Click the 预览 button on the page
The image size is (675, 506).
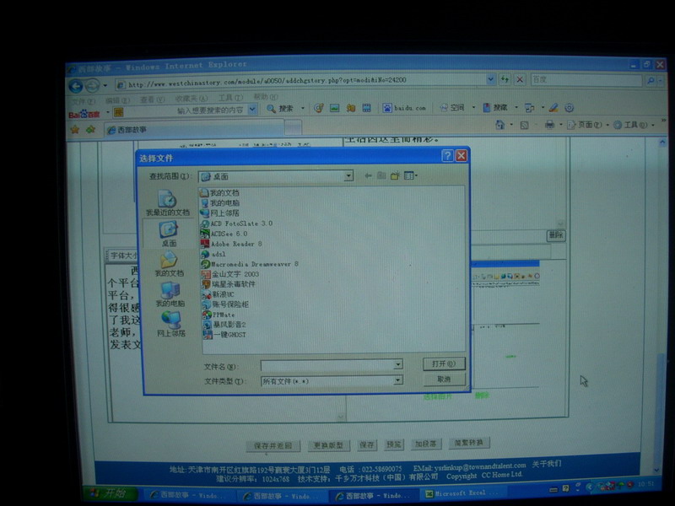394,444
